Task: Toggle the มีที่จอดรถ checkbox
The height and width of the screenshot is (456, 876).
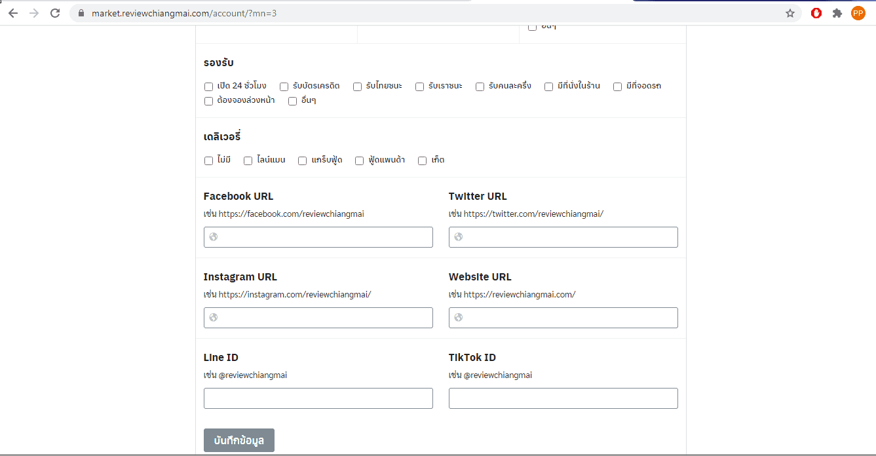Action: 617,86
